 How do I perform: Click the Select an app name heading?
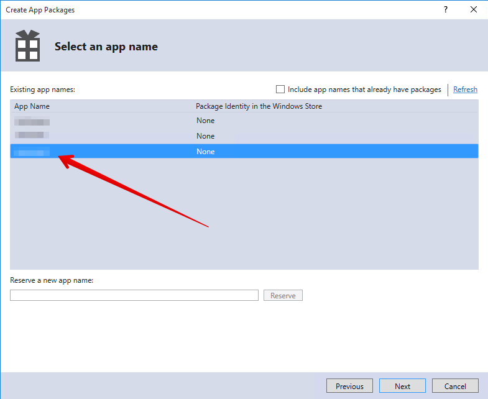pos(106,47)
